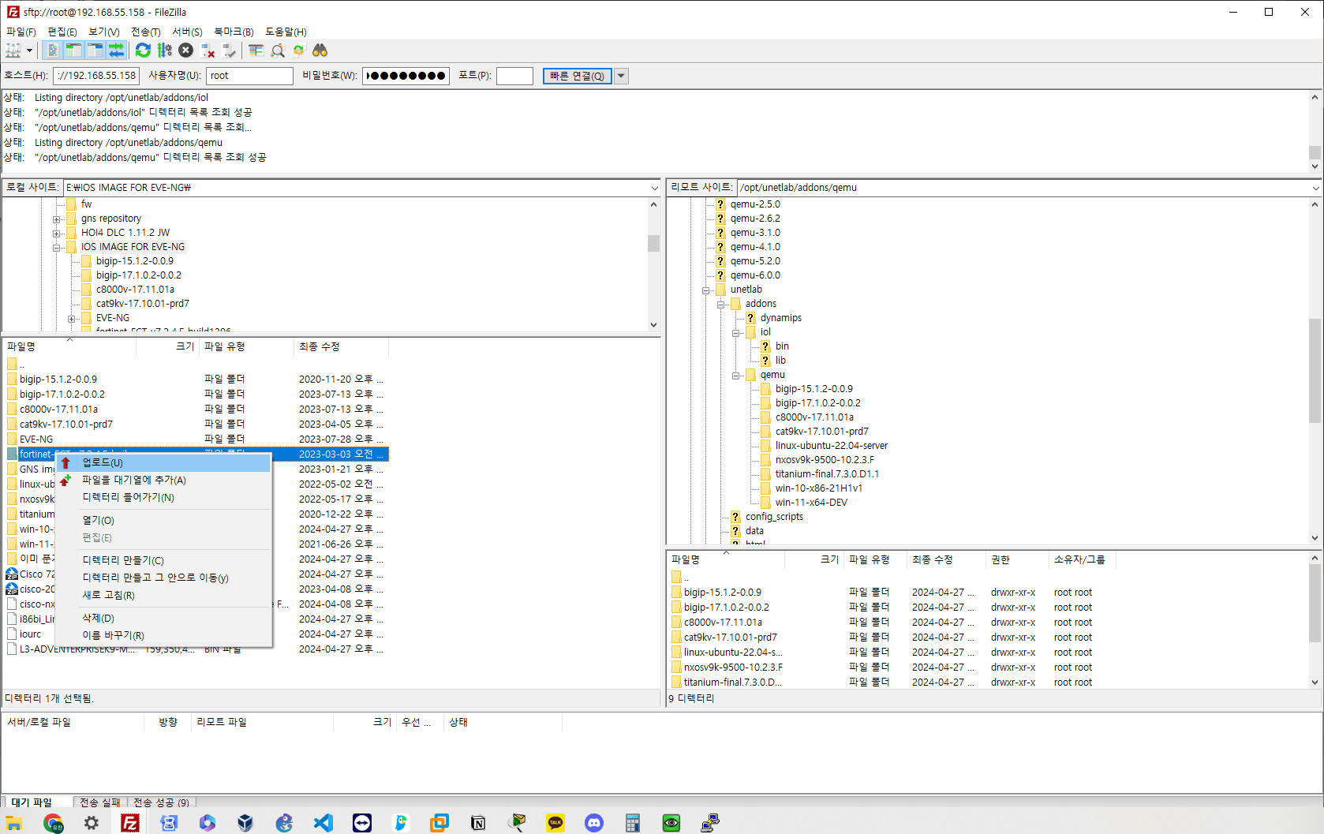Choose 새로 고침(R) in context menu
This screenshot has height=834, width=1324.
[x=164, y=595]
